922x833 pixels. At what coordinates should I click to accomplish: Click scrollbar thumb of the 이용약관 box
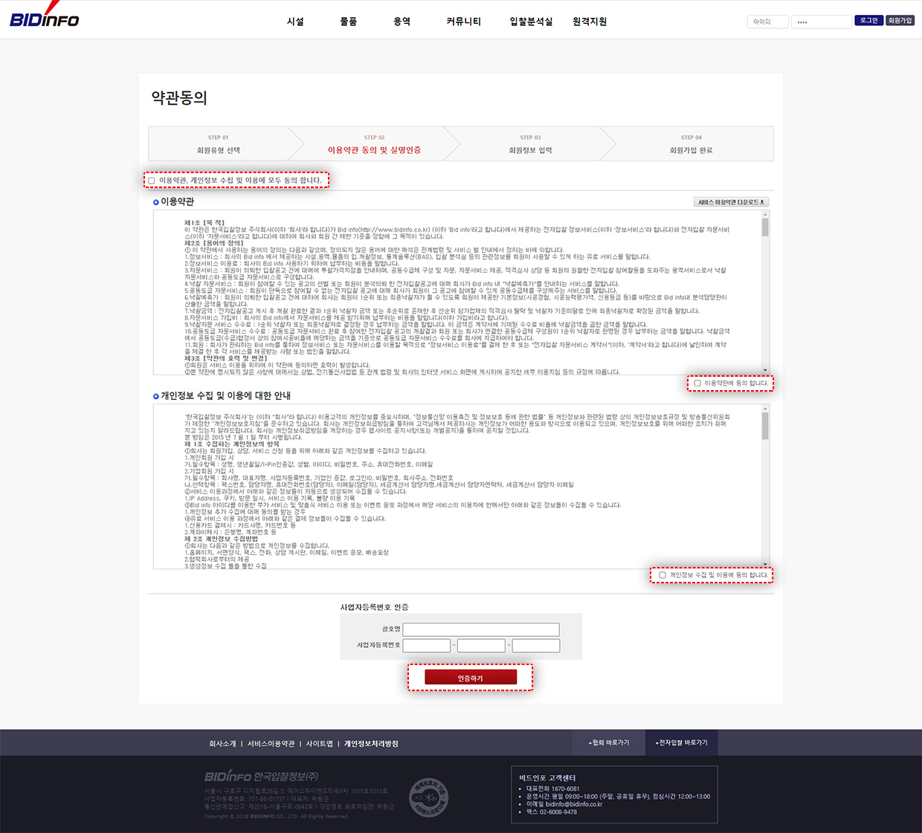765,227
